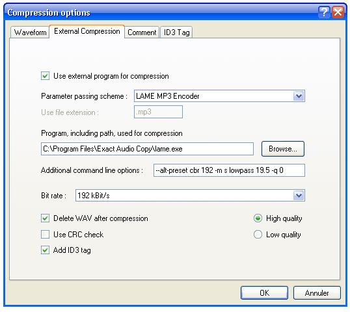Toggle Use external program for compression
350x312 pixels.
(x=45, y=76)
